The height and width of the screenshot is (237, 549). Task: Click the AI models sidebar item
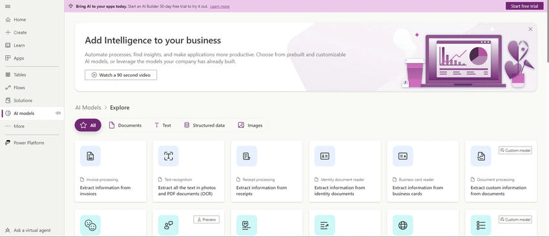(x=32, y=114)
